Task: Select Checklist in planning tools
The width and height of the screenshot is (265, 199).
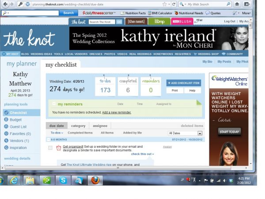Action: pos(22,113)
